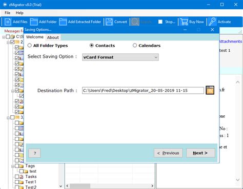Click the message list right scroll arrow

(152, 186)
